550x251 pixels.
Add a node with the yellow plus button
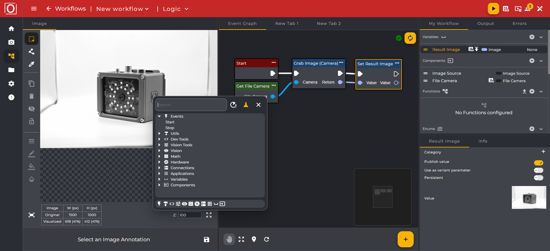[x=405, y=239]
